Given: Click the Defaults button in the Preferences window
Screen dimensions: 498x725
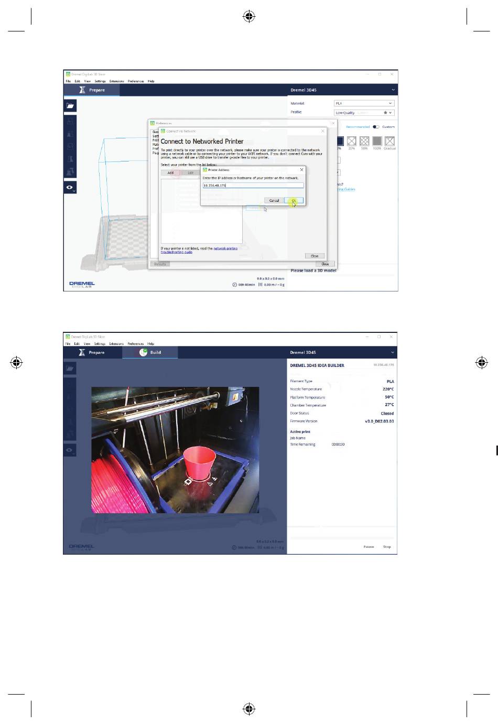Looking at the screenshot, I should click(160, 264).
